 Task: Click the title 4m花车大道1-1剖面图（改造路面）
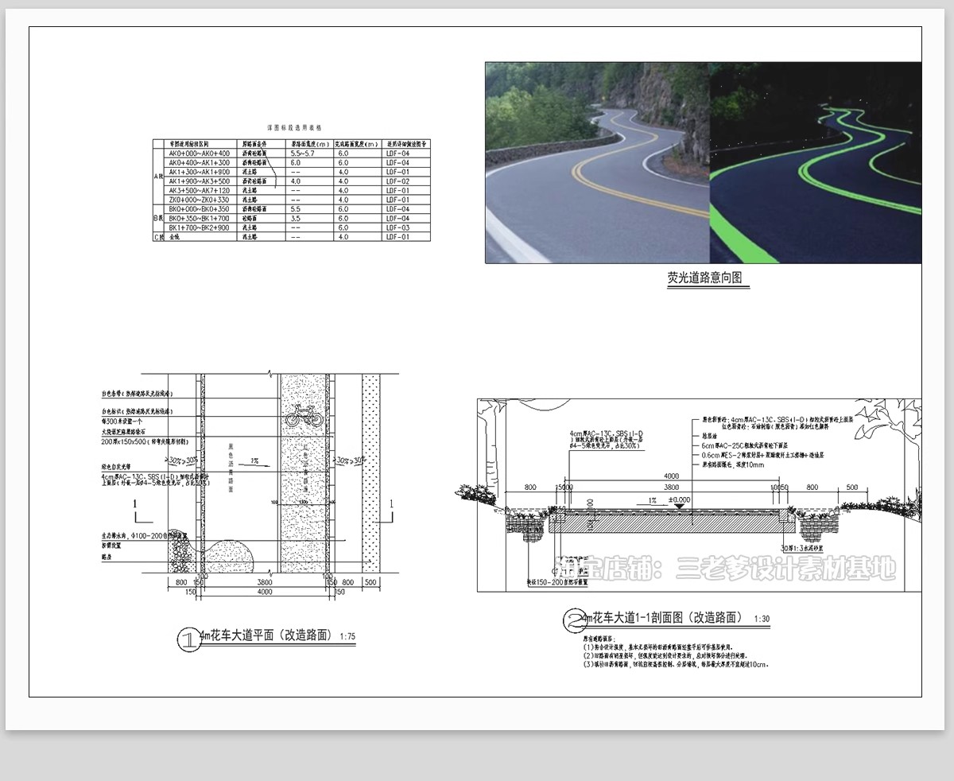[664, 617]
